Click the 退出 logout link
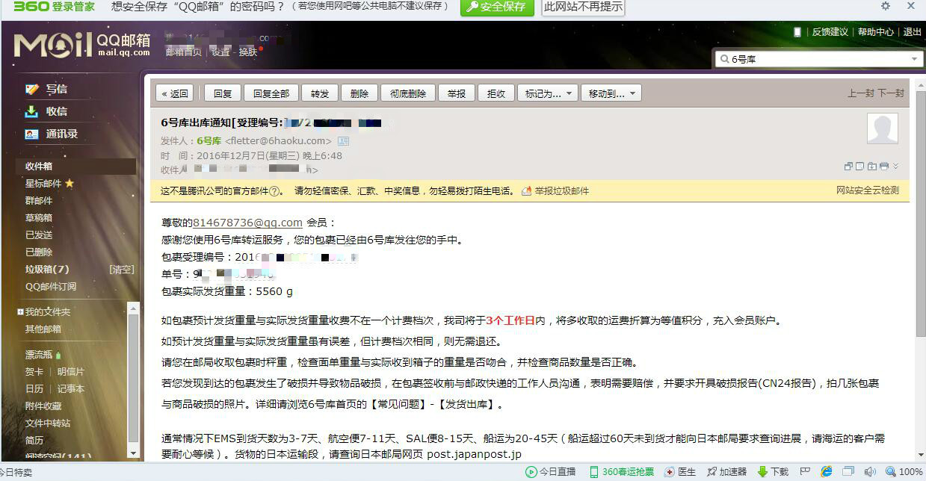The width and height of the screenshot is (926, 481). pos(913,32)
